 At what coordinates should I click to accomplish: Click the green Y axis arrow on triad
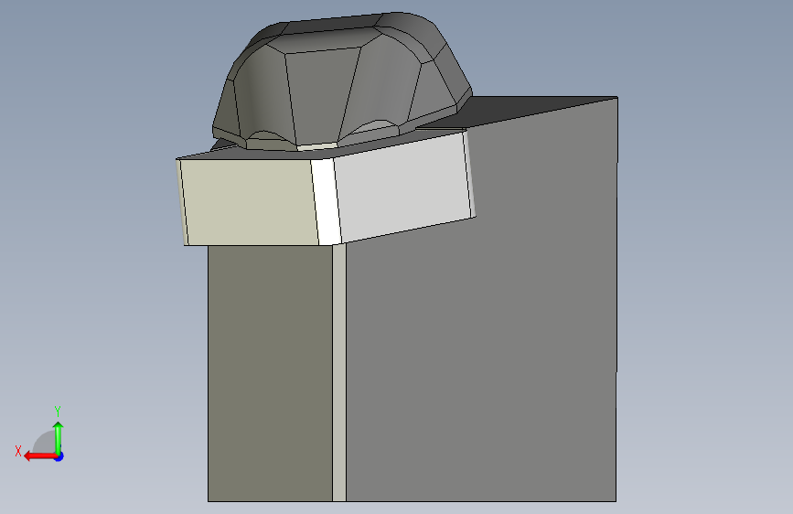(59, 437)
